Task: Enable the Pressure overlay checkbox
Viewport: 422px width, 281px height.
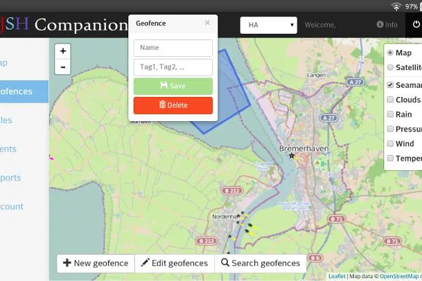Action: pyautogui.click(x=390, y=129)
